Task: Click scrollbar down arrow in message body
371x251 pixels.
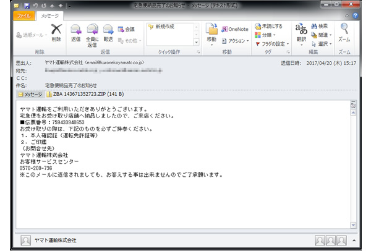Action: pyautogui.click(x=353, y=225)
